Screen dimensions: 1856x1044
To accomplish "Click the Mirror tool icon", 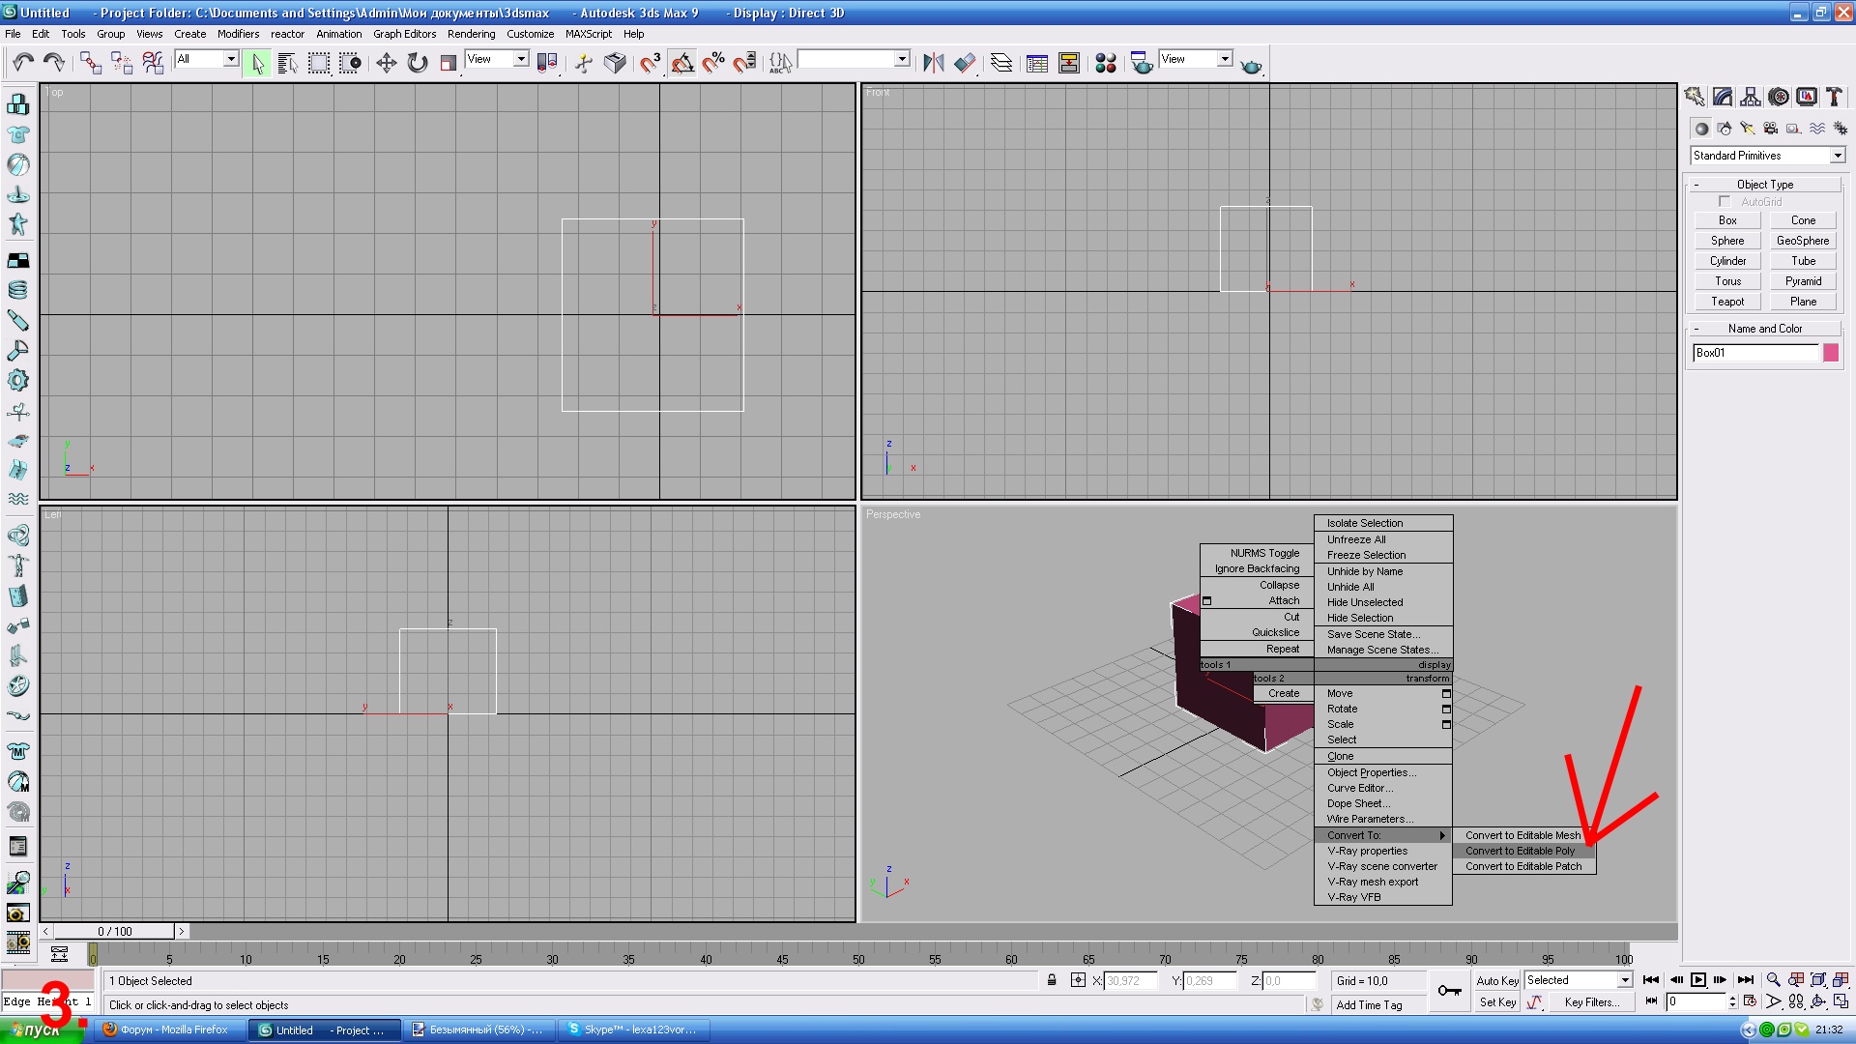I will click(x=933, y=63).
